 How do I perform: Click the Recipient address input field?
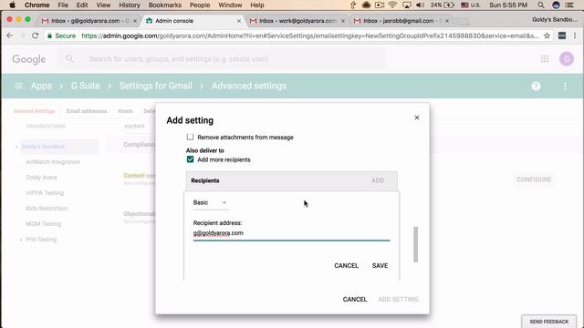(291, 233)
